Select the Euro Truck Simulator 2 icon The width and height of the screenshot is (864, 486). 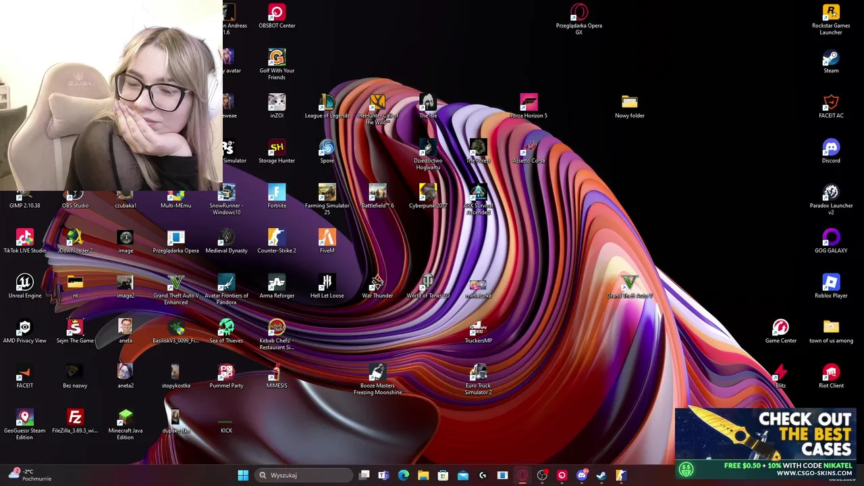[478, 379]
